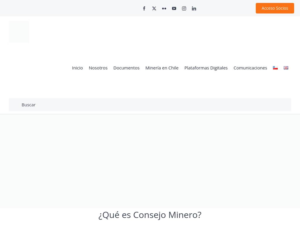The height and width of the screenshot is (225, 300).
Task: Open the LinkedIn social icon
Action: [x=194, y=8]
